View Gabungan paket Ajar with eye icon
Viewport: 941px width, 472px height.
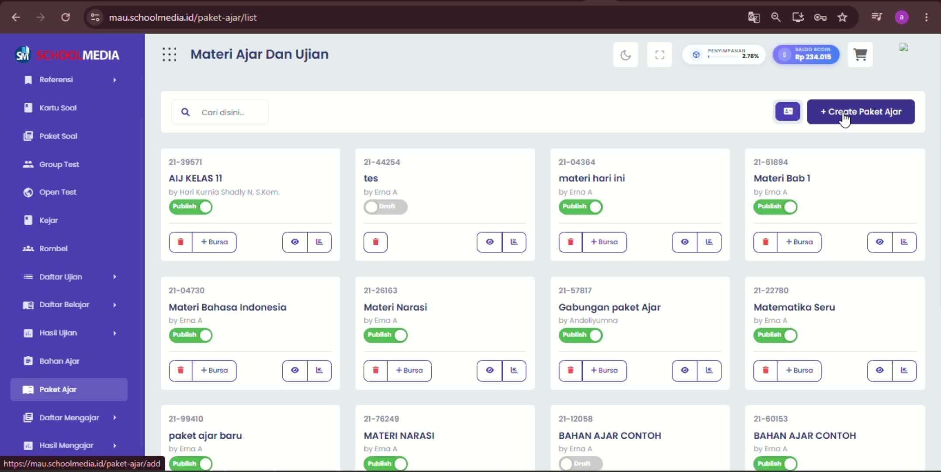pyautogui.click(x=685, y=371)
